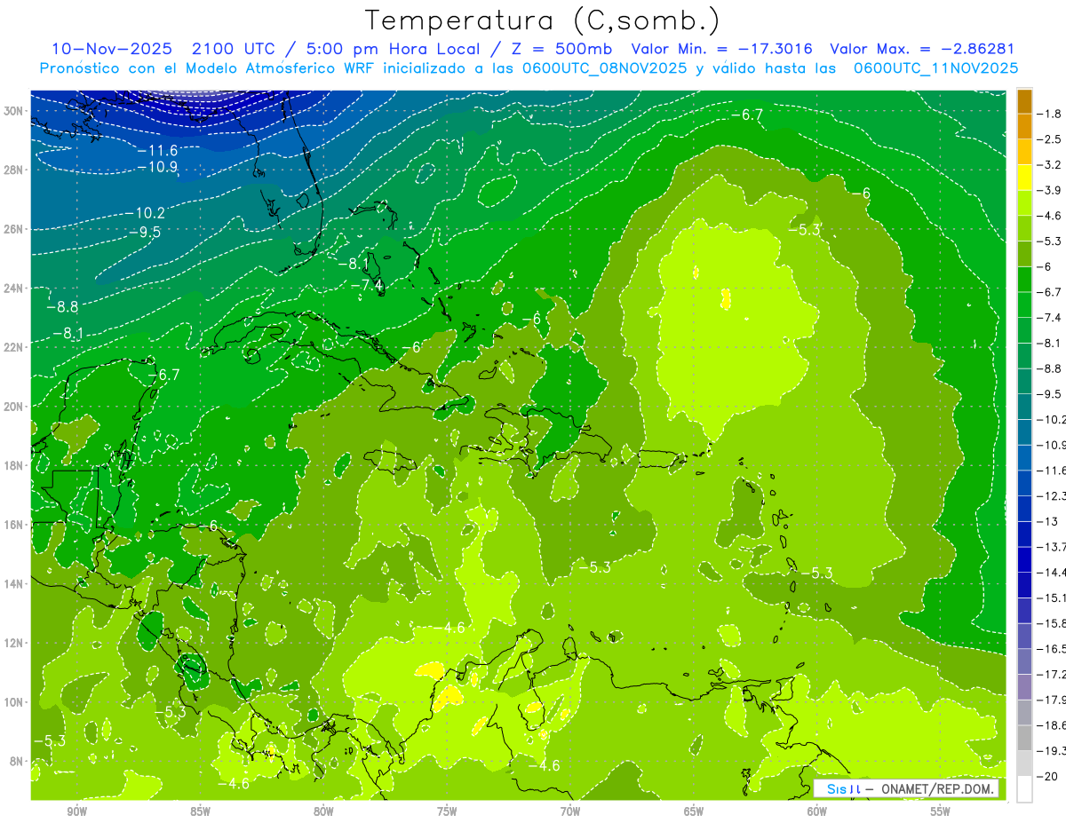Click the 55W longitude axis label
The width and height of the screenshot is (1066, 823).
[x=941, y=811]
